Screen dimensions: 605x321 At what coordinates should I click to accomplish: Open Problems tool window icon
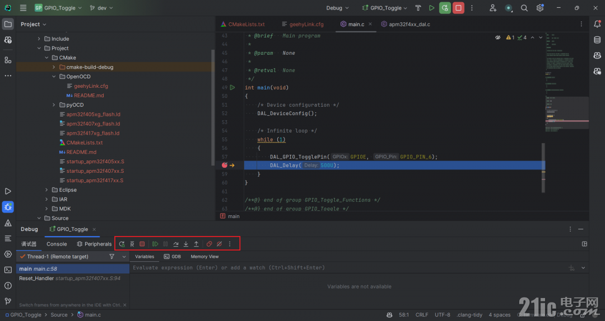point(8,286)
